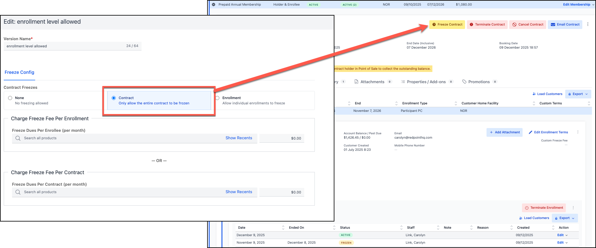596x248 pixels.
Task: Open the contract actions three-dot menu
Action: coord(588,24)
